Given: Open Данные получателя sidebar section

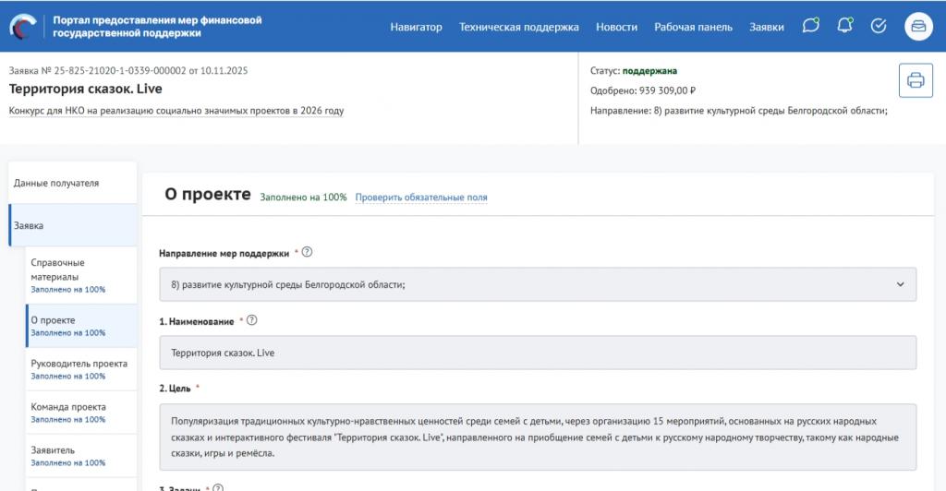Looking at the screenshot, I should 72,183.
